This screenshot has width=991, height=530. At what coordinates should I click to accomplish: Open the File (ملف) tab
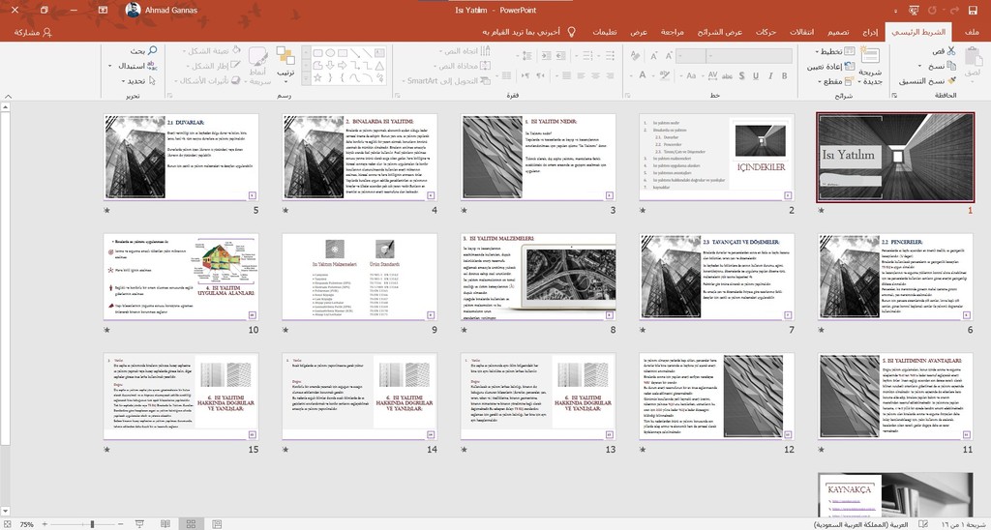(972, 32)
